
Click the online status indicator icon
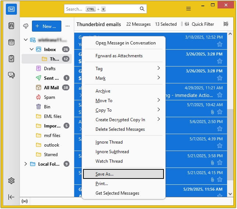(x=25, y=201)
